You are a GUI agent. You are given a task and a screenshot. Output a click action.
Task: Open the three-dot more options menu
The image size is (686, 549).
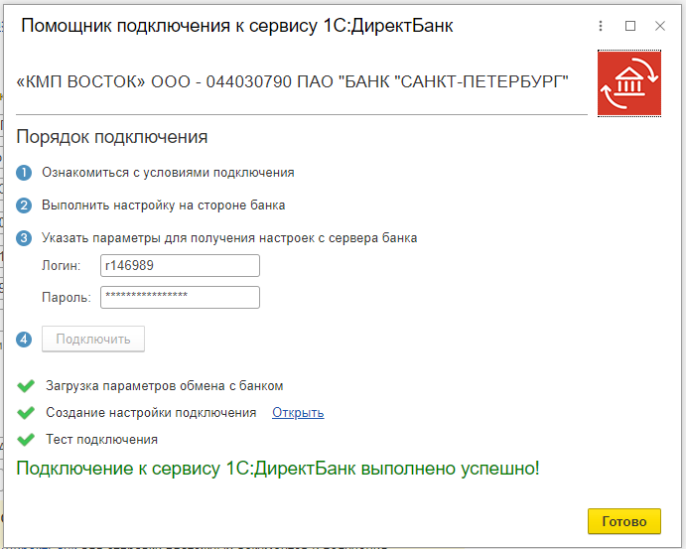tap(601, 26)
